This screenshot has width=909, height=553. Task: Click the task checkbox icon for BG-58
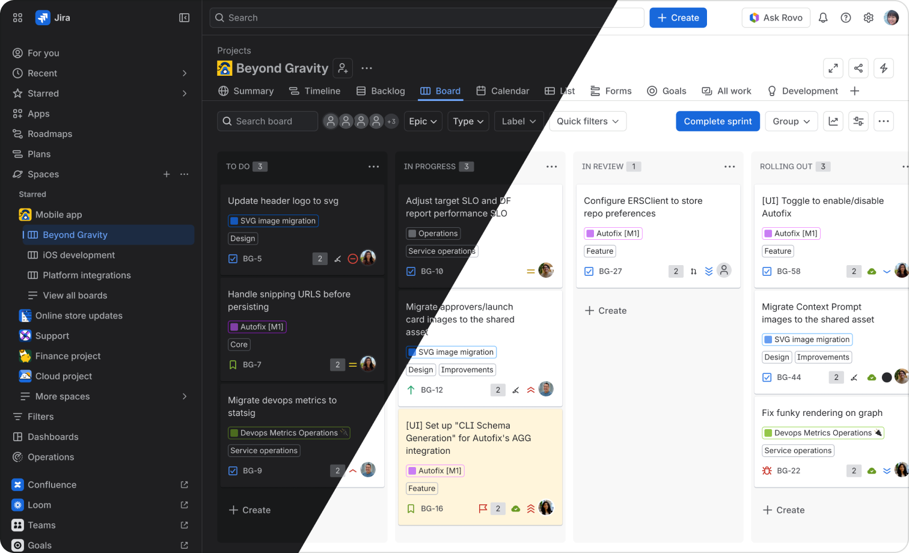click(767, 272)
